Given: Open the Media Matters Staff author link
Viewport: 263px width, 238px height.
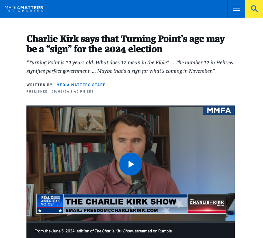Looking at the screenshot, I should coord(81,85).
